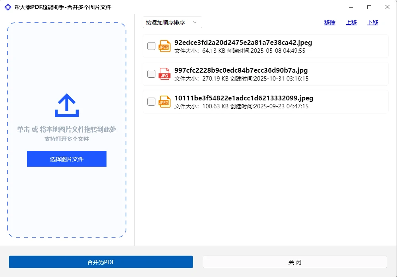Open the 按添加顺序排序 sort dropdown
Image resolution: width=397 pixels, height=277 pixels.
click(172, 22)
